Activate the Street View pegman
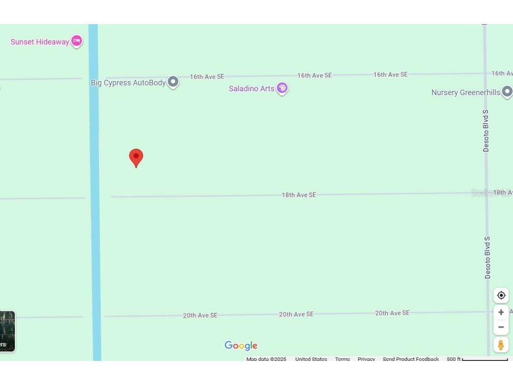This screenshot has width=513, height=385. tap(501, 345)
